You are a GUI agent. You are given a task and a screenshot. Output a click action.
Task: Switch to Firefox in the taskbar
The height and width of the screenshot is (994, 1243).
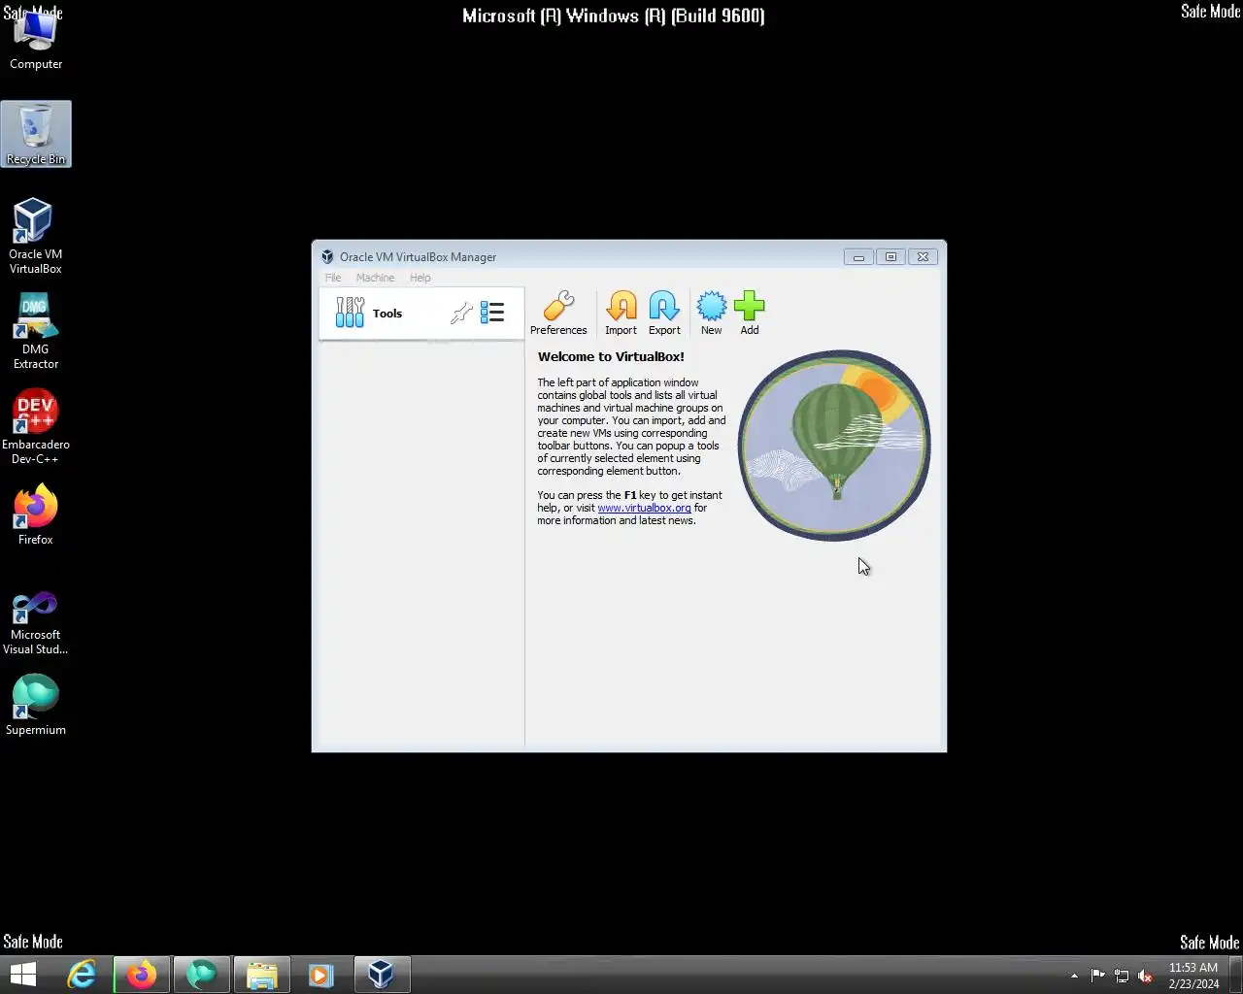(142, 975)
